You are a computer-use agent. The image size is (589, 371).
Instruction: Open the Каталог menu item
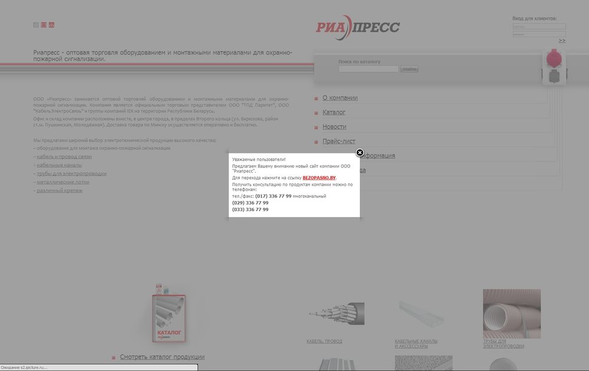coord(334,112)
